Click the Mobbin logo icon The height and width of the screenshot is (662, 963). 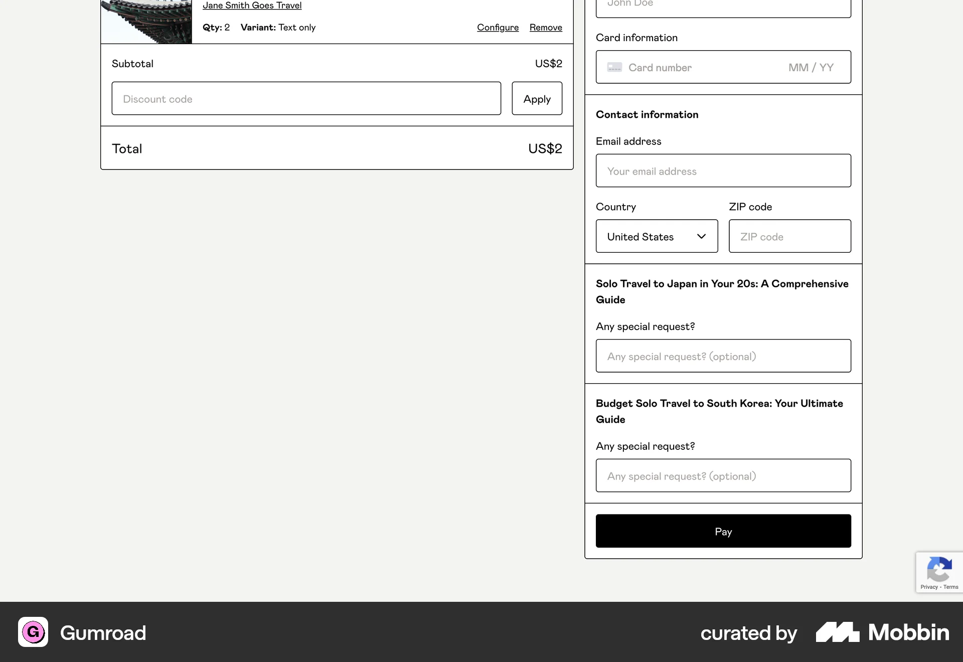click(x=837, y=632)
